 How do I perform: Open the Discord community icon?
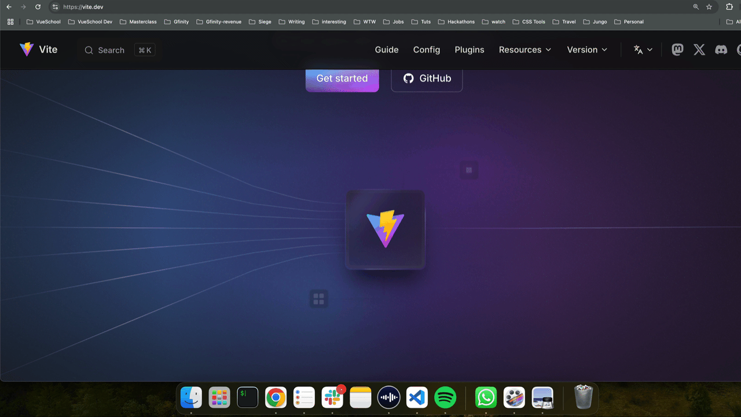[721, 50]
